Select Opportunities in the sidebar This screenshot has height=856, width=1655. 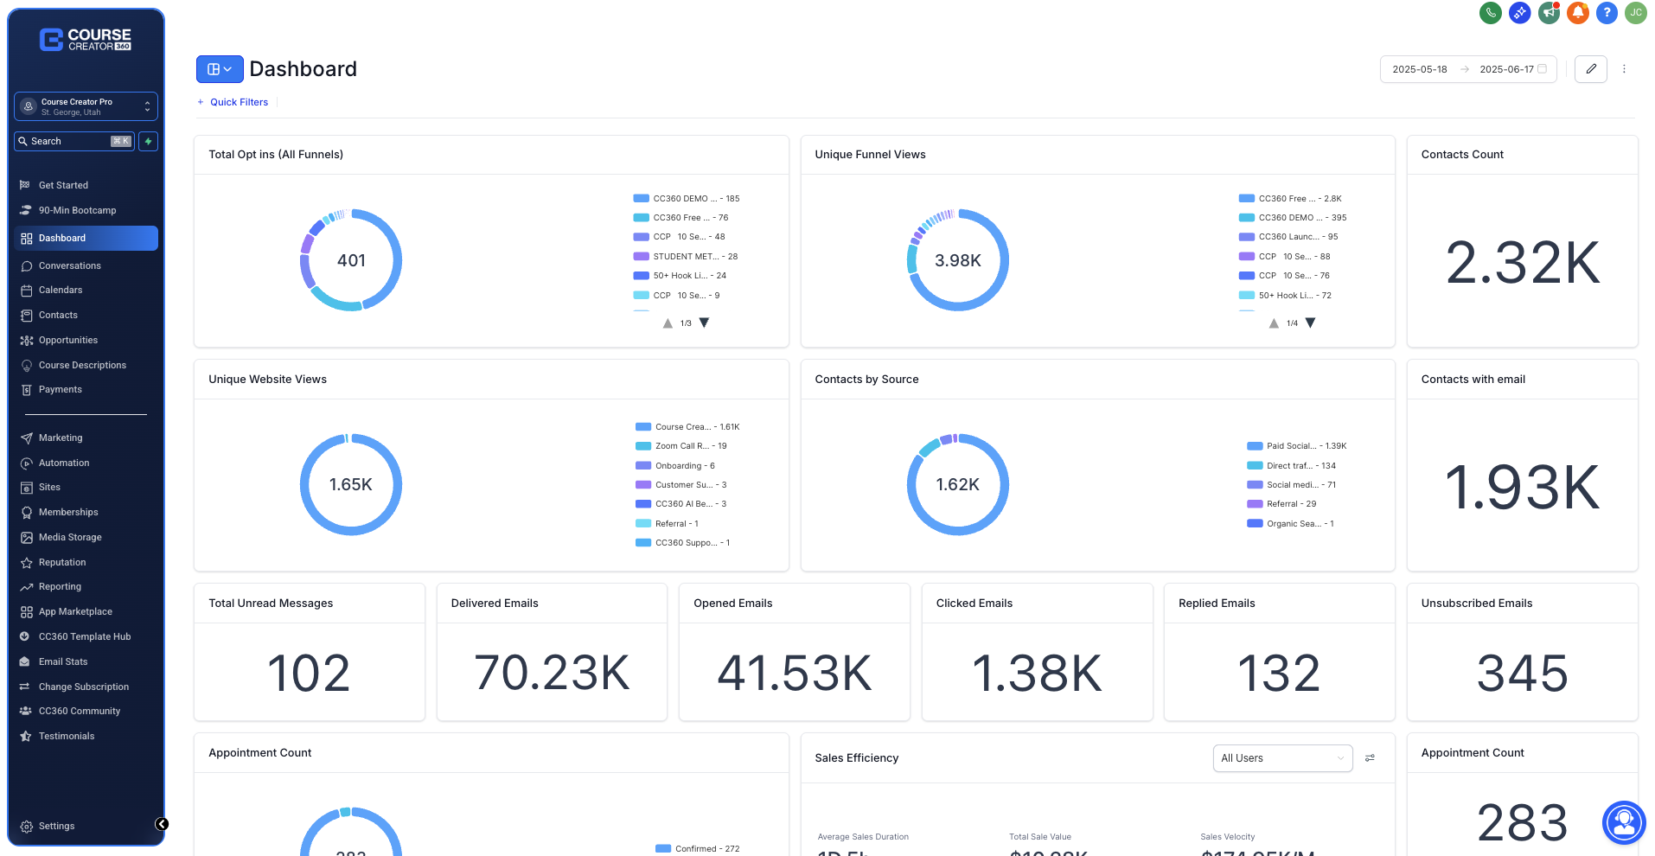[69, 340]
